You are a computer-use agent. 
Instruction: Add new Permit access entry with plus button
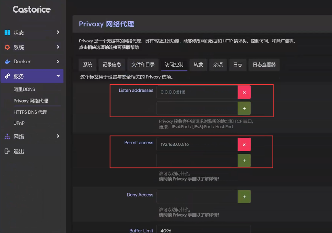pos(244,161)
